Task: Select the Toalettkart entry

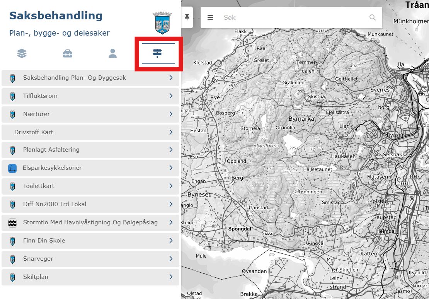Action: pos(39,186)
